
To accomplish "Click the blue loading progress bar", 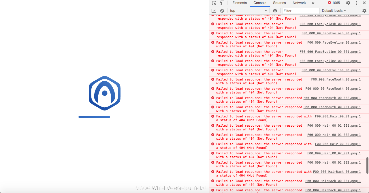I will pyautogui.click(x=94, y=117).
